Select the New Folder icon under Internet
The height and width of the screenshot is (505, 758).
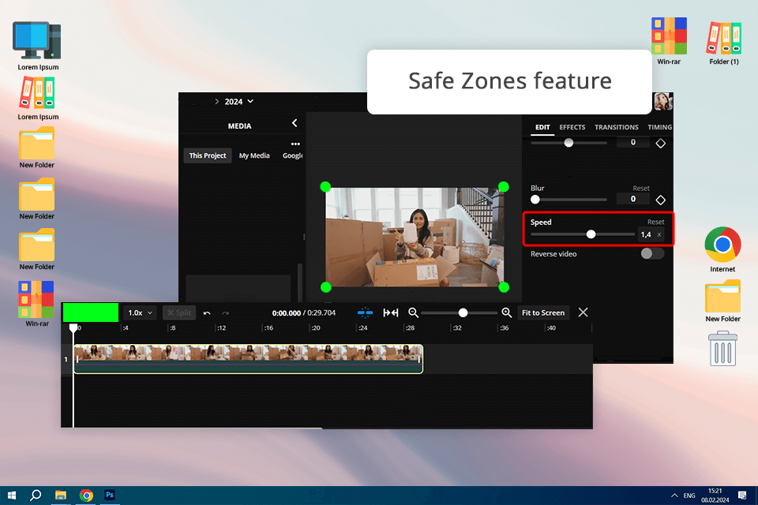722,301
